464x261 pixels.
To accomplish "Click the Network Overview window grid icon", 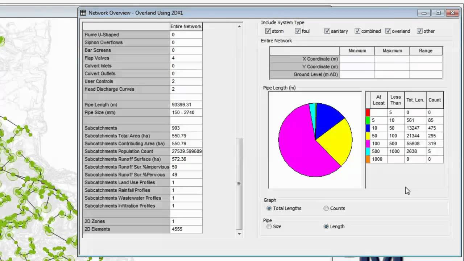I will click(83, 13).
